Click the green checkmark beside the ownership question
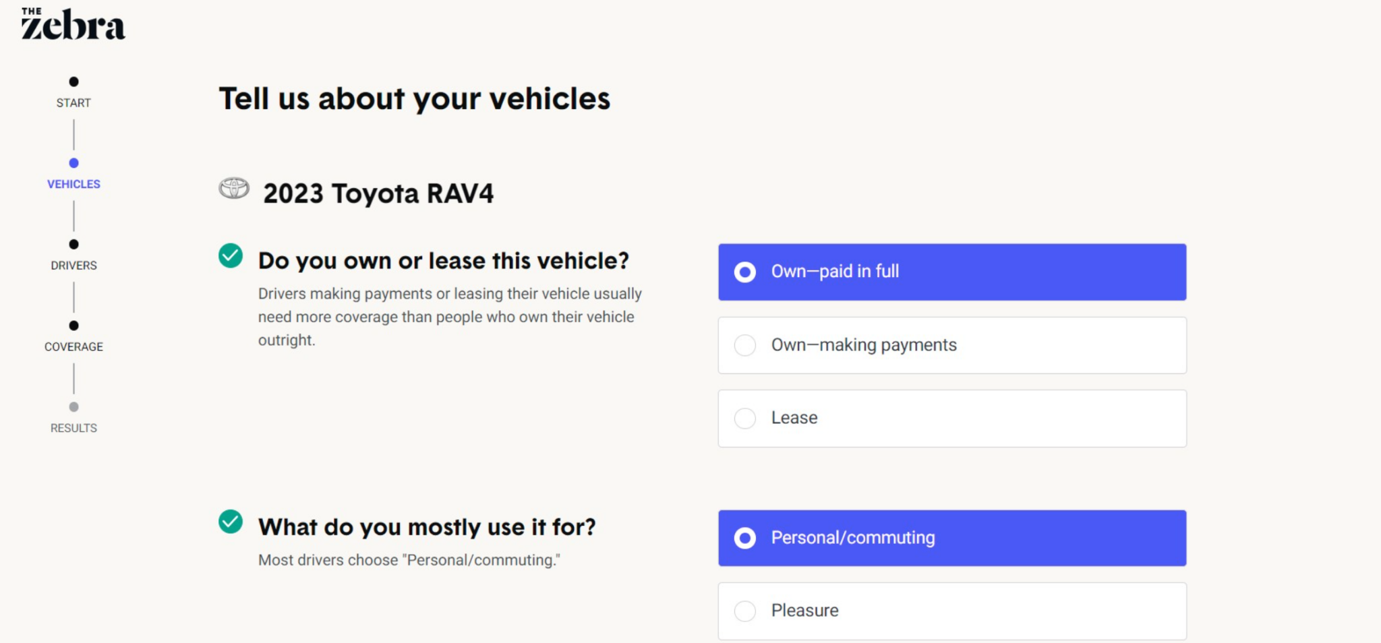Screen dimensions: 1381x643 pos(231,256)
